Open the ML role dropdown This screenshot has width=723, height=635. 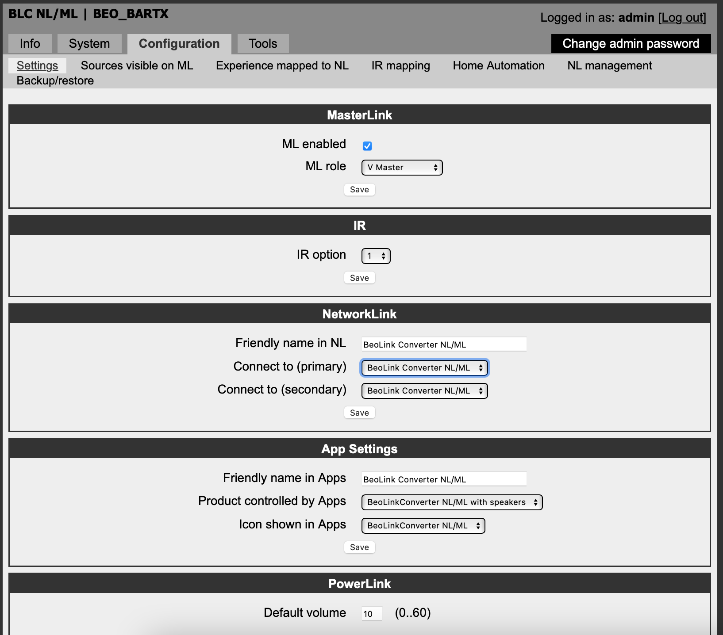tap(402, 168)
